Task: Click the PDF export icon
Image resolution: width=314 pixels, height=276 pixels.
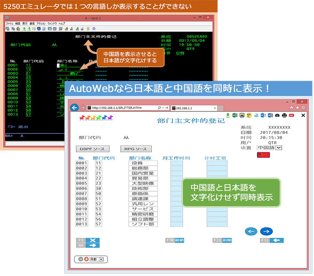Action: 291,115
